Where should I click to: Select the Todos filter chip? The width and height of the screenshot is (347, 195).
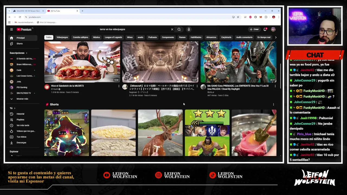pos(49,37)
